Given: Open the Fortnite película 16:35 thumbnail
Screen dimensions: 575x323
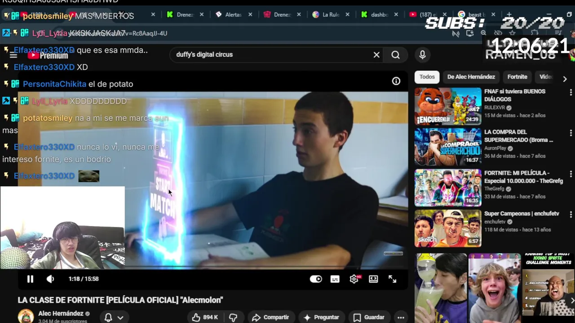Looking at the screenshot, I should point(448,188).
